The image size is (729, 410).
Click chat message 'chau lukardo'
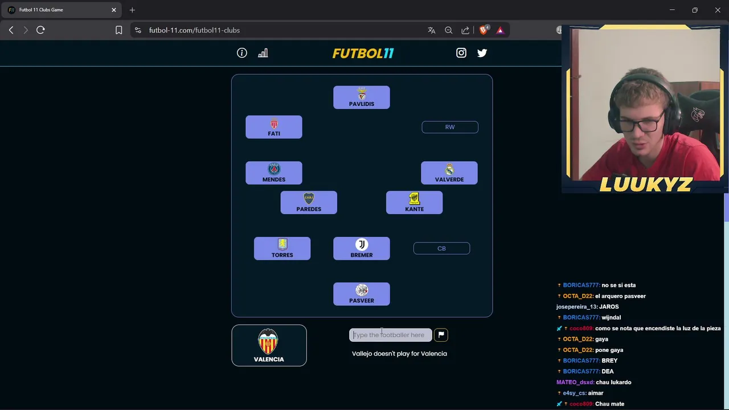pyautogui.click(x=613, y=382)
